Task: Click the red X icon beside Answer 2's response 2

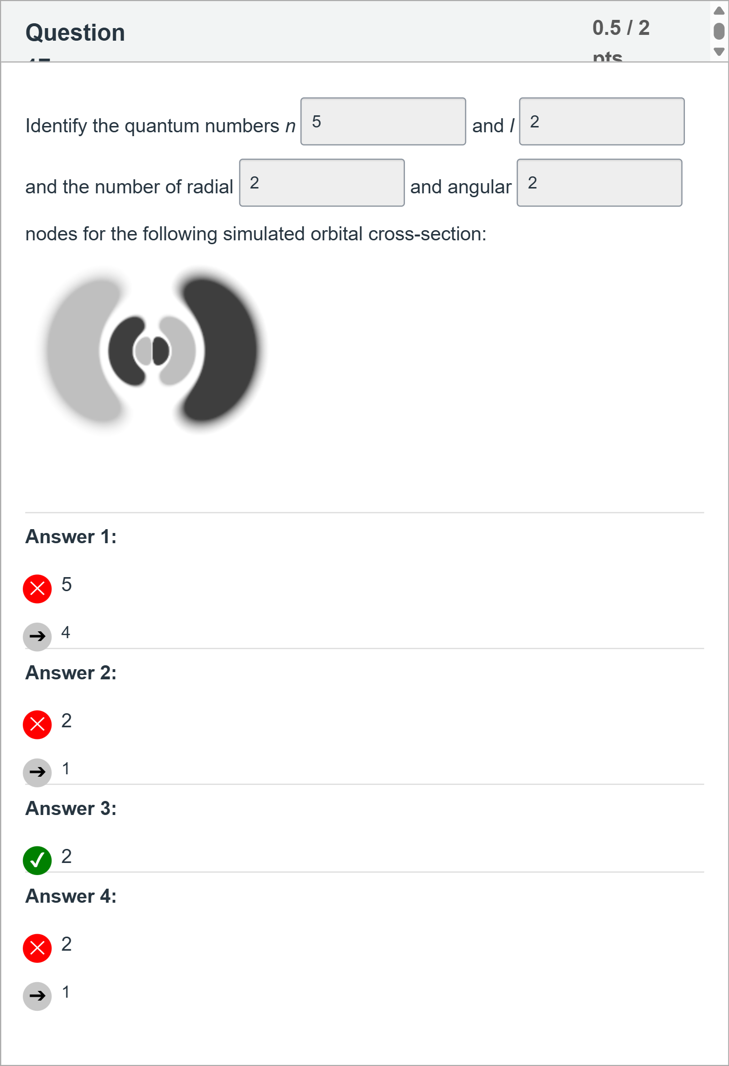Action: (x=37, y=724)
